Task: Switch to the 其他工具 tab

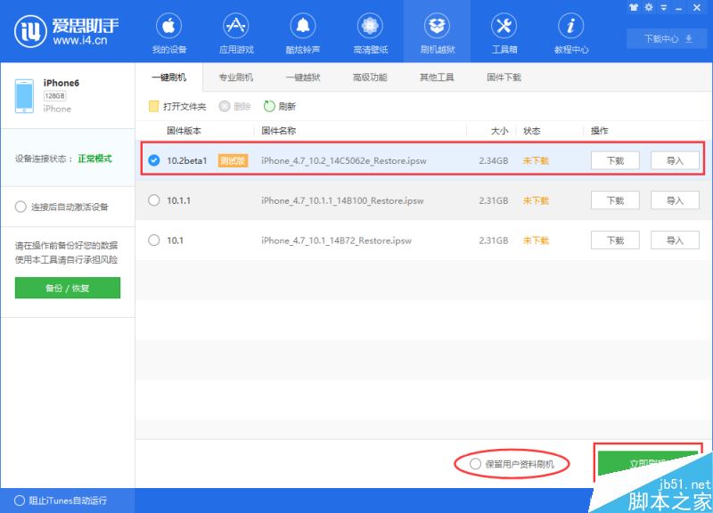Action: click(x=437, y=77)
